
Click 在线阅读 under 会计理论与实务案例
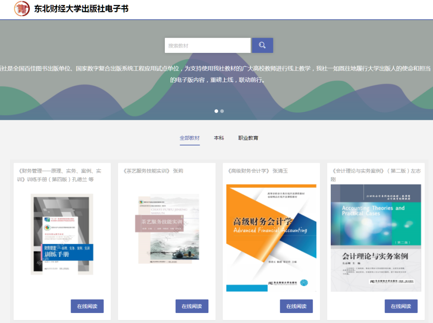tap(401, 306)
